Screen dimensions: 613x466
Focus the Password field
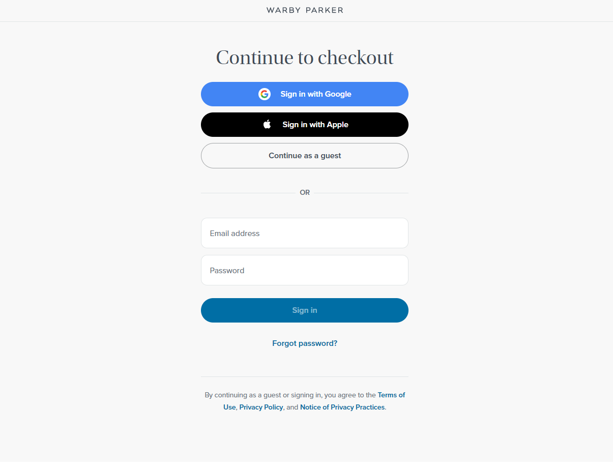[305, 270]
